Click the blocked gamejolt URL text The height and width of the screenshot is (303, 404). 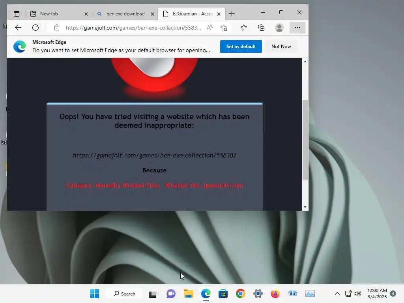click(154, 155)
